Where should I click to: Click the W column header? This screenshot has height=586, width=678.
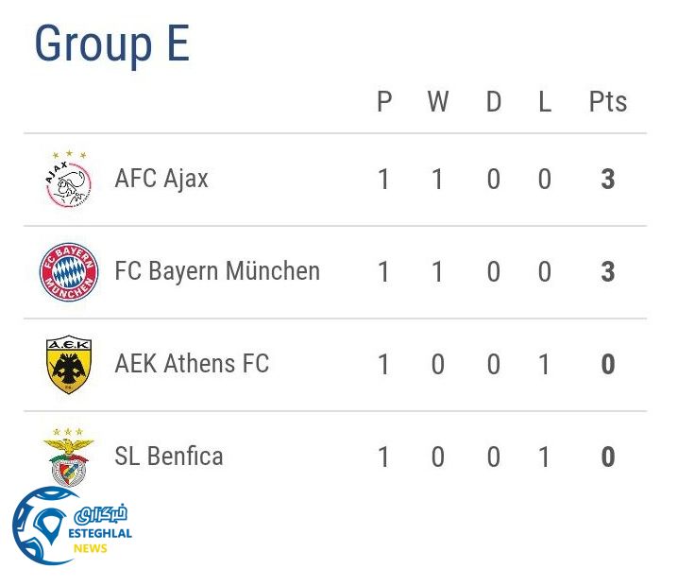tap(437, 102)
